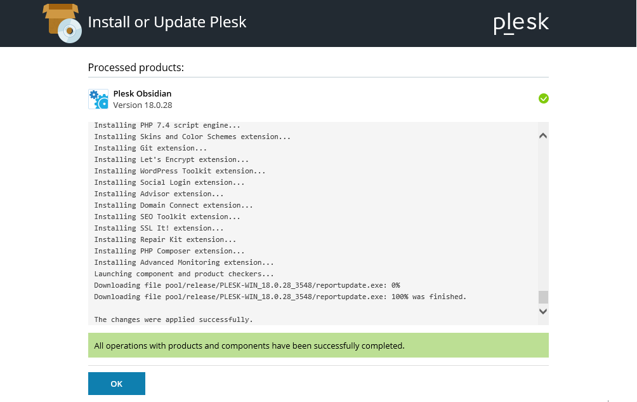
Task: Click the Installing Let's Encrypt extension line
Action: point(171,160)
